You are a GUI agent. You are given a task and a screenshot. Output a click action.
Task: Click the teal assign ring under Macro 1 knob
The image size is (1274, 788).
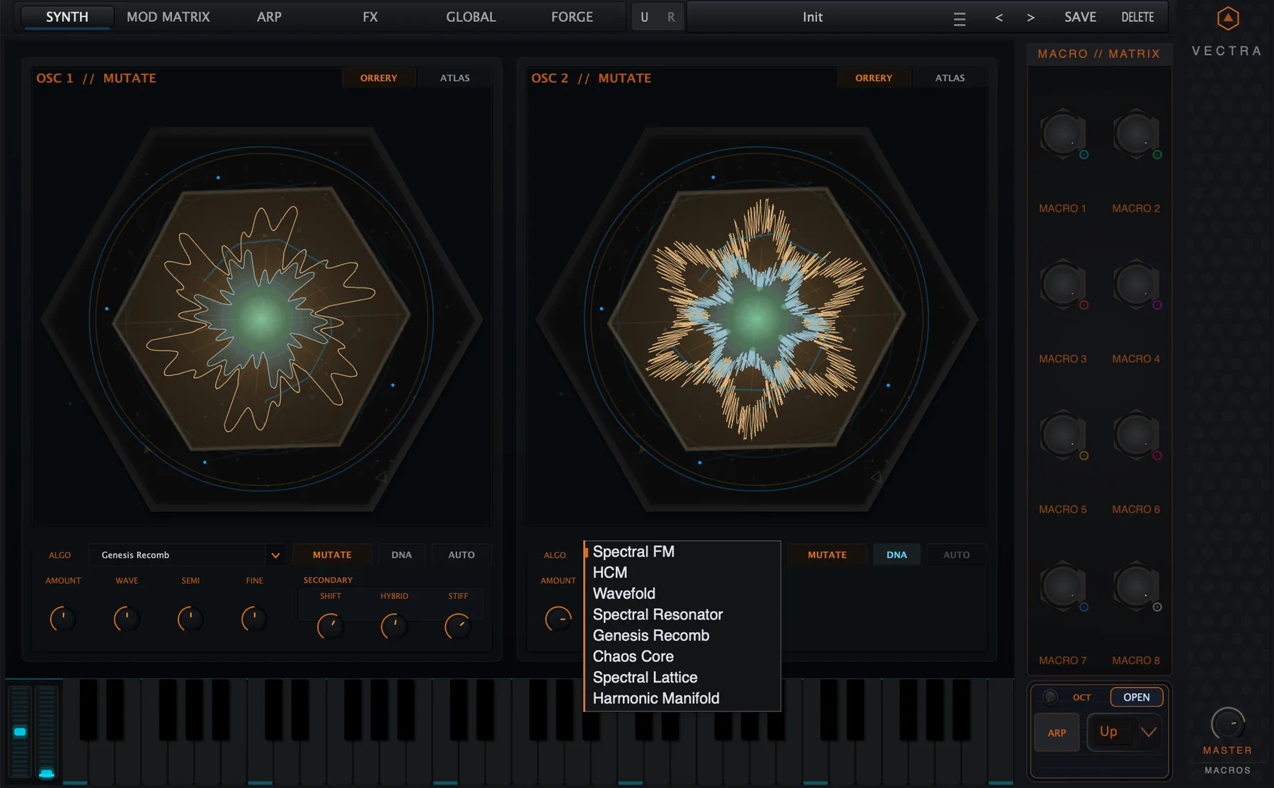[1084, 154]
